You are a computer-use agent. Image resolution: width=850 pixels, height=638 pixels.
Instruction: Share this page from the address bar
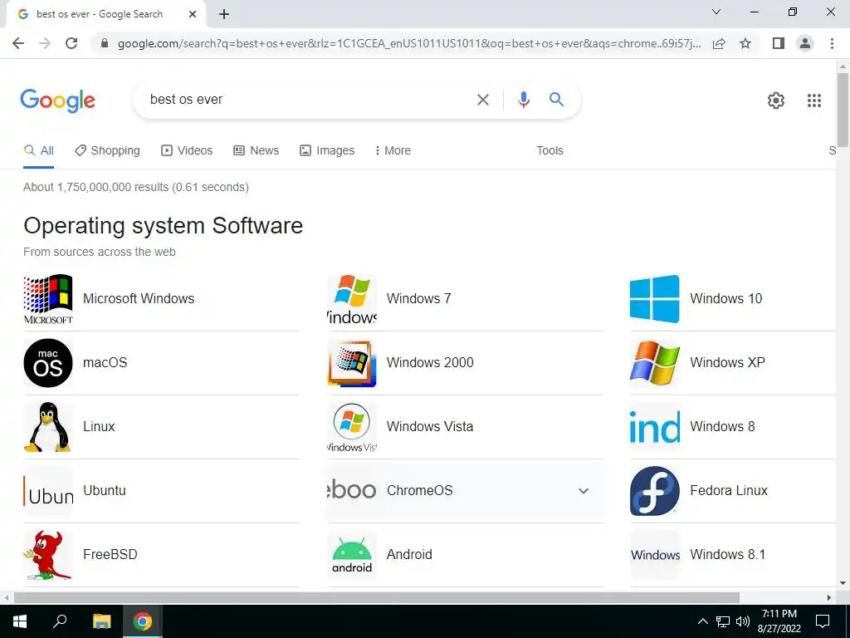pyautogui.click(x=719, y=43)
